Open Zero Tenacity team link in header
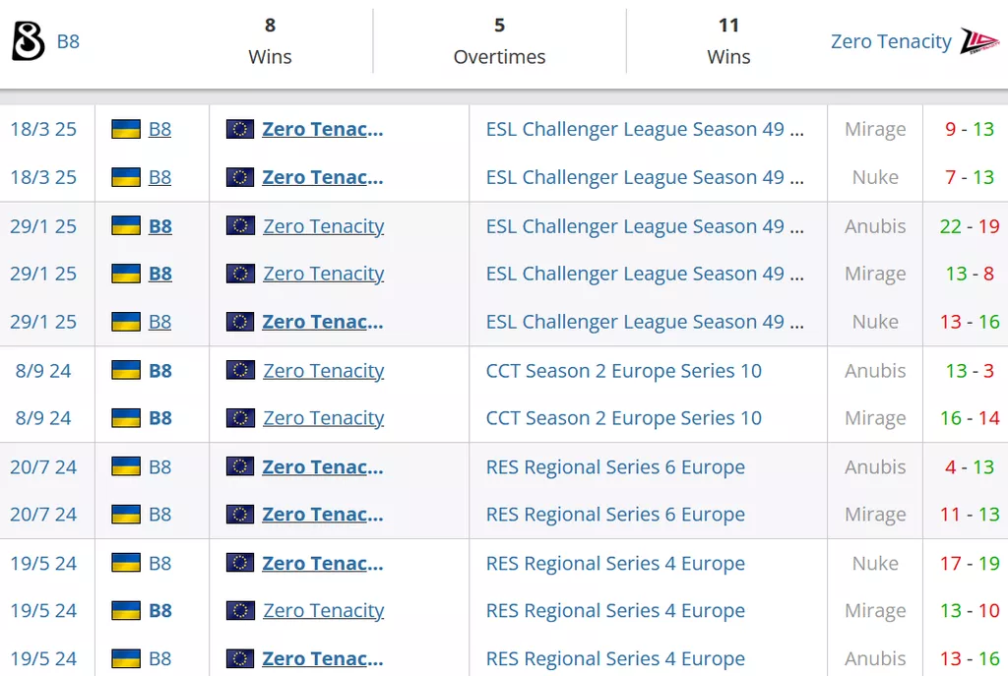Screen dimensions: 1008x676 (x=891, y=41)
